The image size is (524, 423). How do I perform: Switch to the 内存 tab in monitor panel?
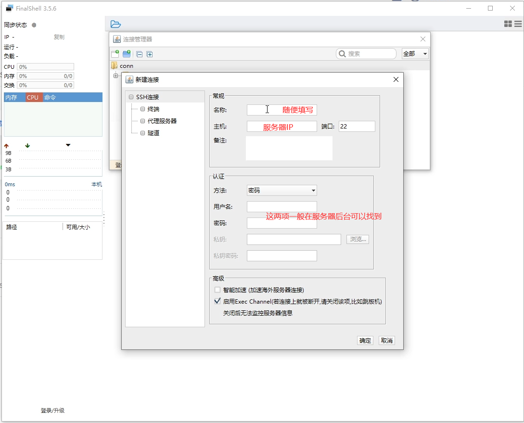(11, 97)
